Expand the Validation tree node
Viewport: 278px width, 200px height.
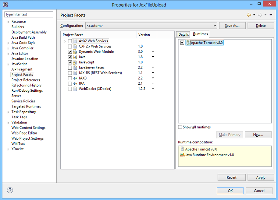8,123
